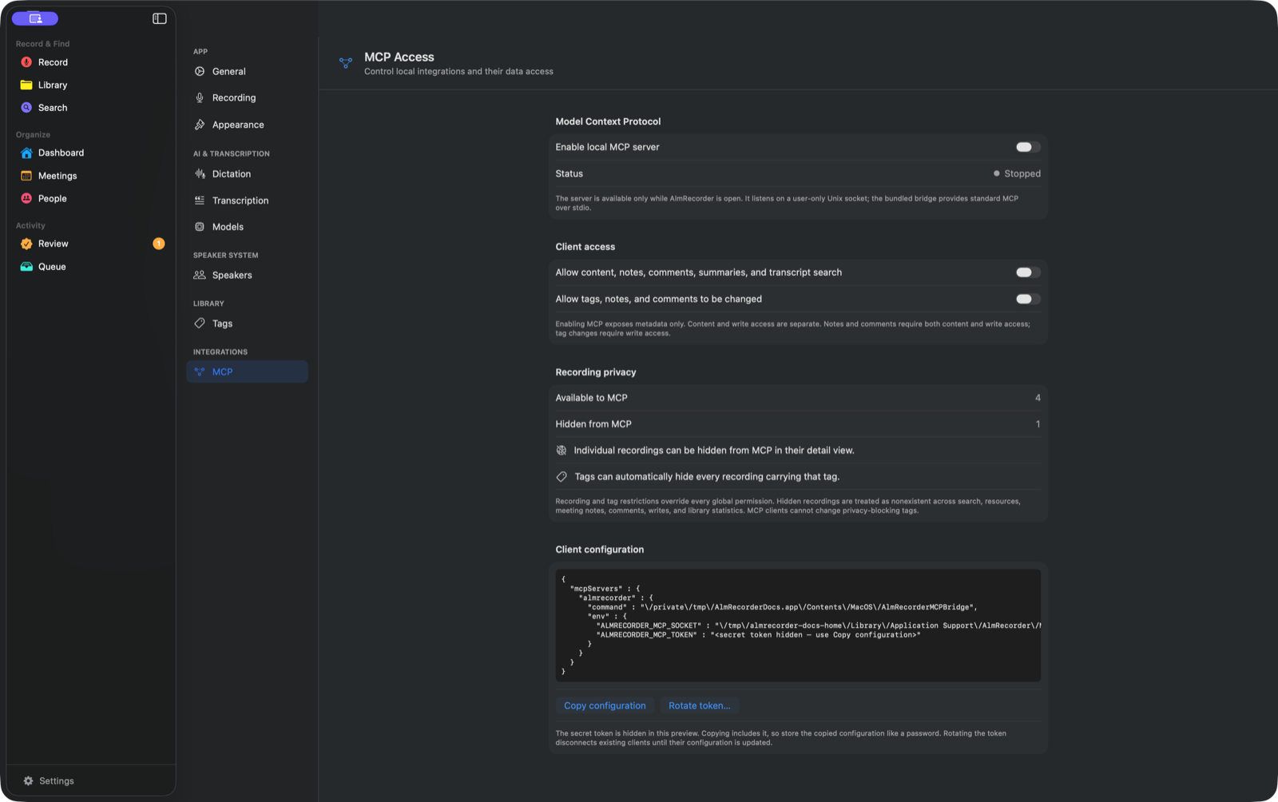Click the MCP Access page title
This screenshot has height=802, width=1278.
pos(399,57)
